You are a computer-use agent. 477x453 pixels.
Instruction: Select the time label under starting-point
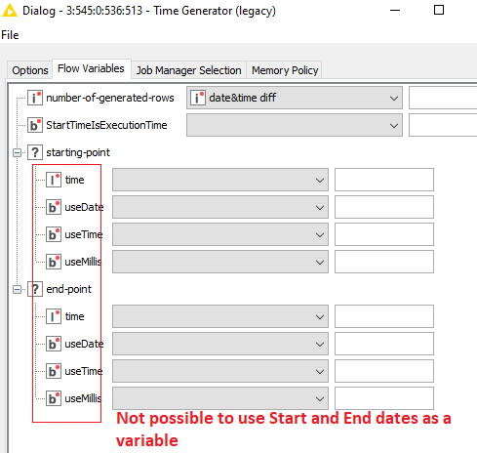point(74,180)
